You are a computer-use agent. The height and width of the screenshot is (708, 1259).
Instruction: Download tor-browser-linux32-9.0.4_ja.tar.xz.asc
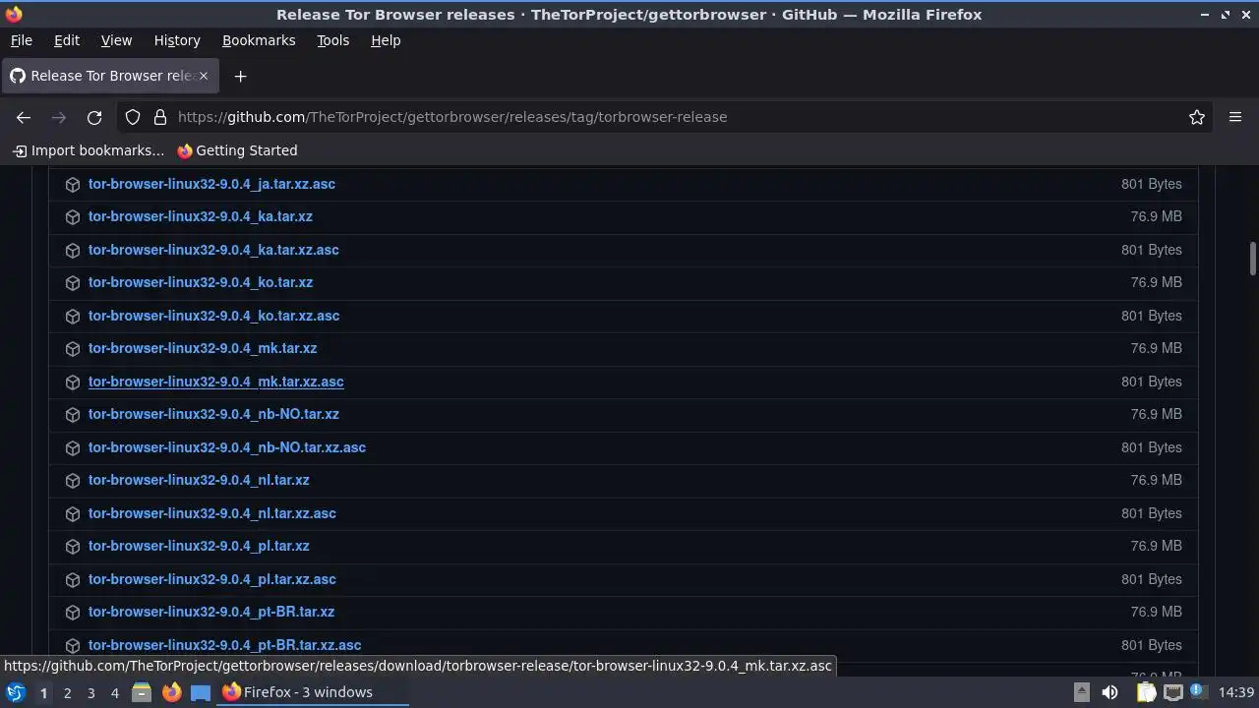211,184
